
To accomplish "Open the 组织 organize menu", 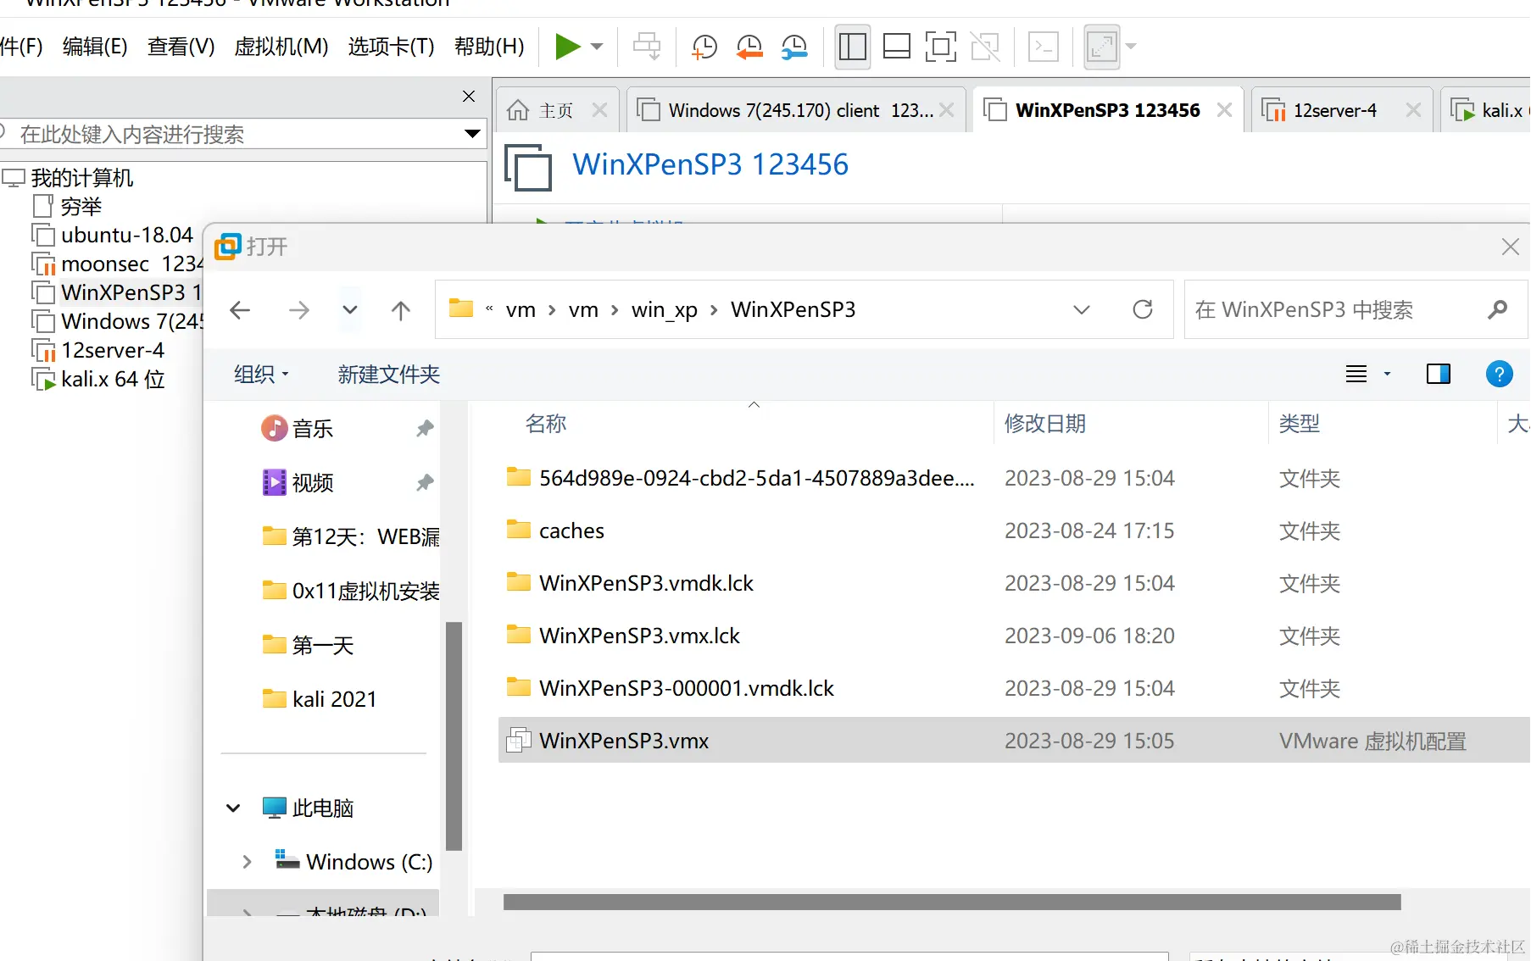I will (x=261, y=375).
